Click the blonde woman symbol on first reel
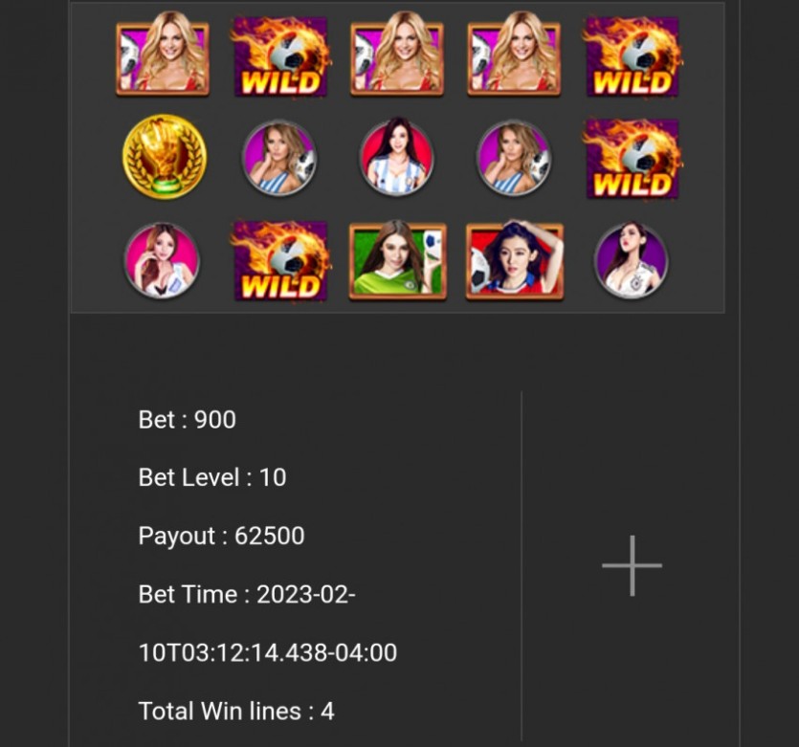 click(163, 54)
